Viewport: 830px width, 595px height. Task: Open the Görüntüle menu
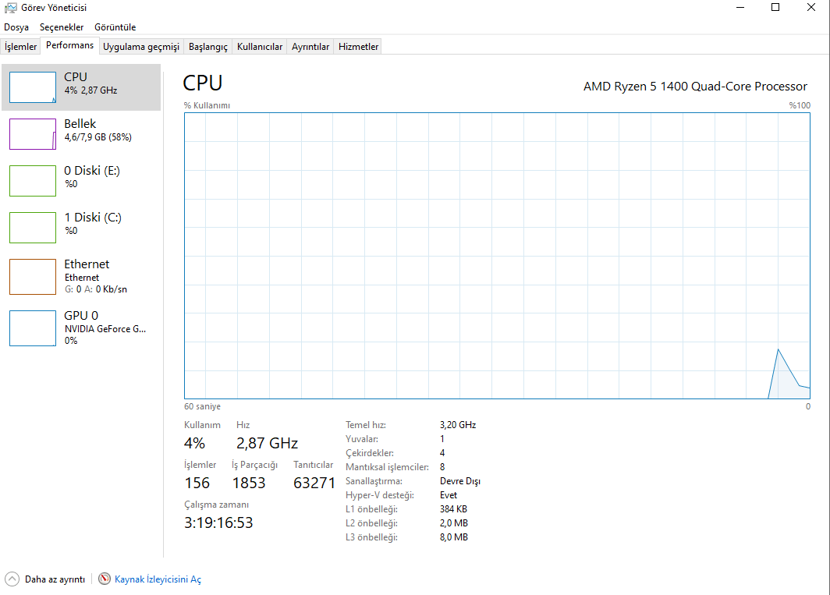115,27
